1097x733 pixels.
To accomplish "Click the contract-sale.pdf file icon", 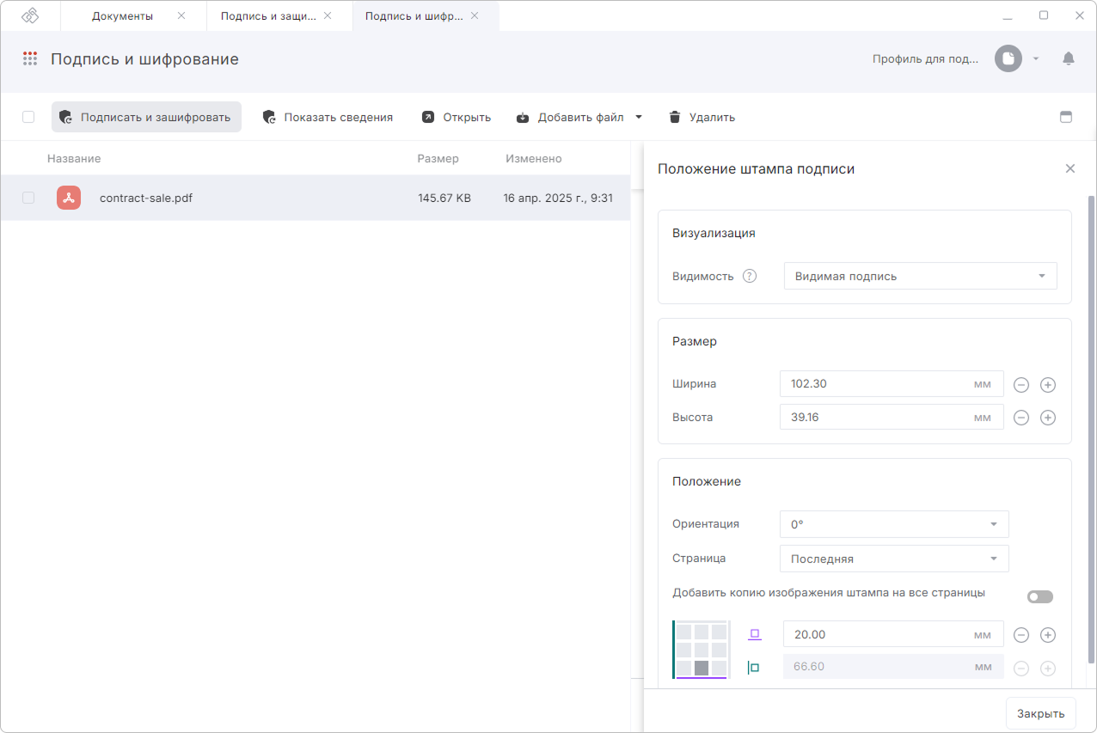I will [69, 198].
